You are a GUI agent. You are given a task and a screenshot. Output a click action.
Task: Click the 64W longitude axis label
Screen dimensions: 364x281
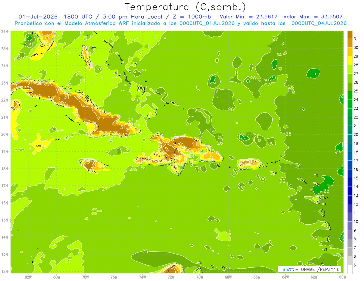tap(285, 277)
